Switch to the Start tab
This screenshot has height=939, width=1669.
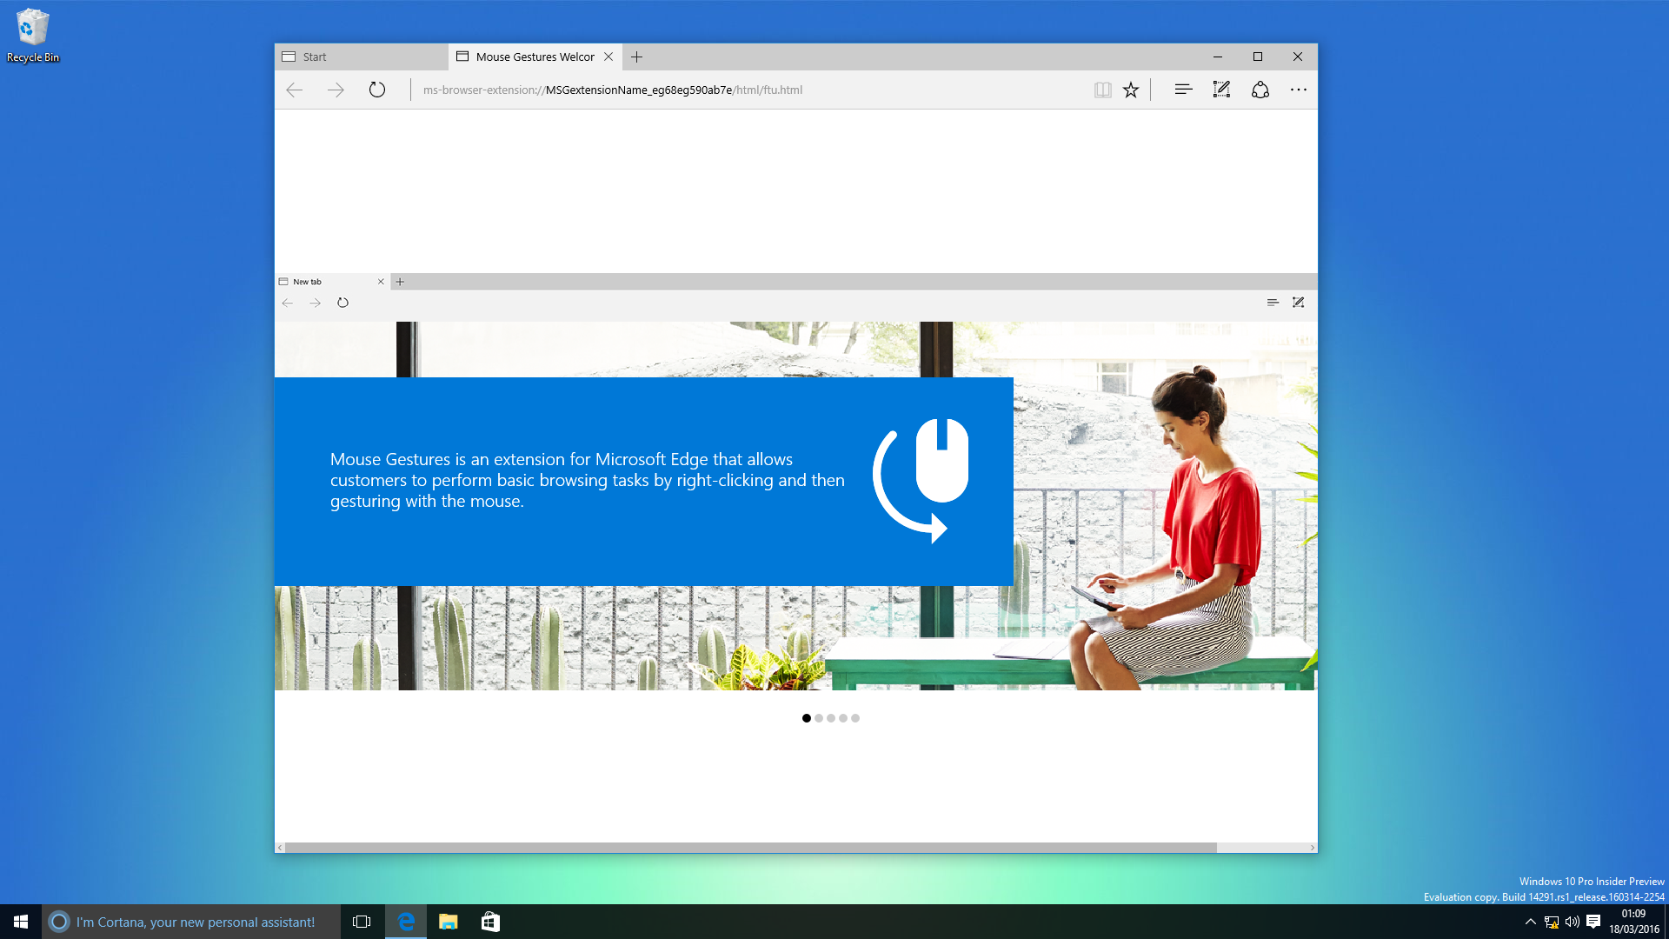click(x=362, y=57)
